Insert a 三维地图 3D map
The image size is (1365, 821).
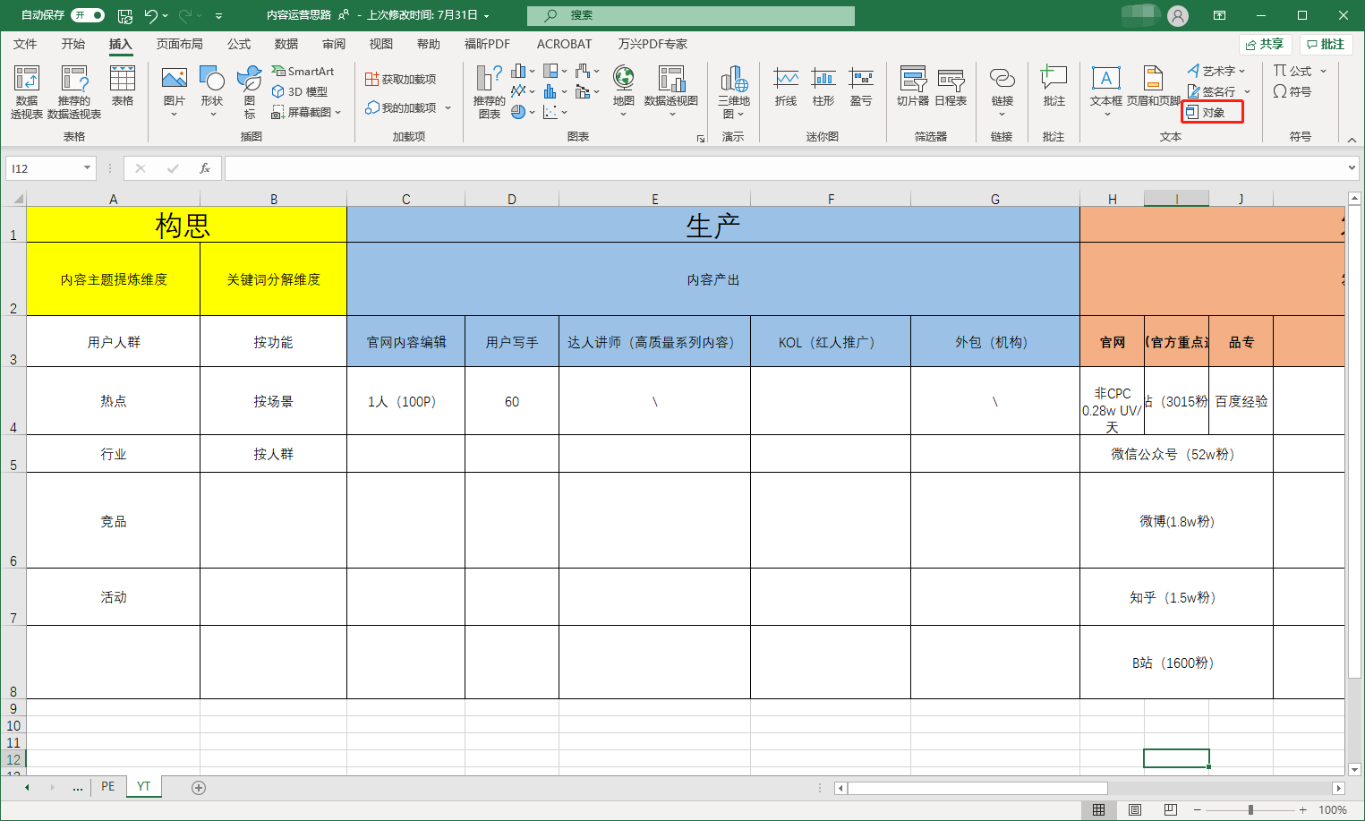(734, 87)
